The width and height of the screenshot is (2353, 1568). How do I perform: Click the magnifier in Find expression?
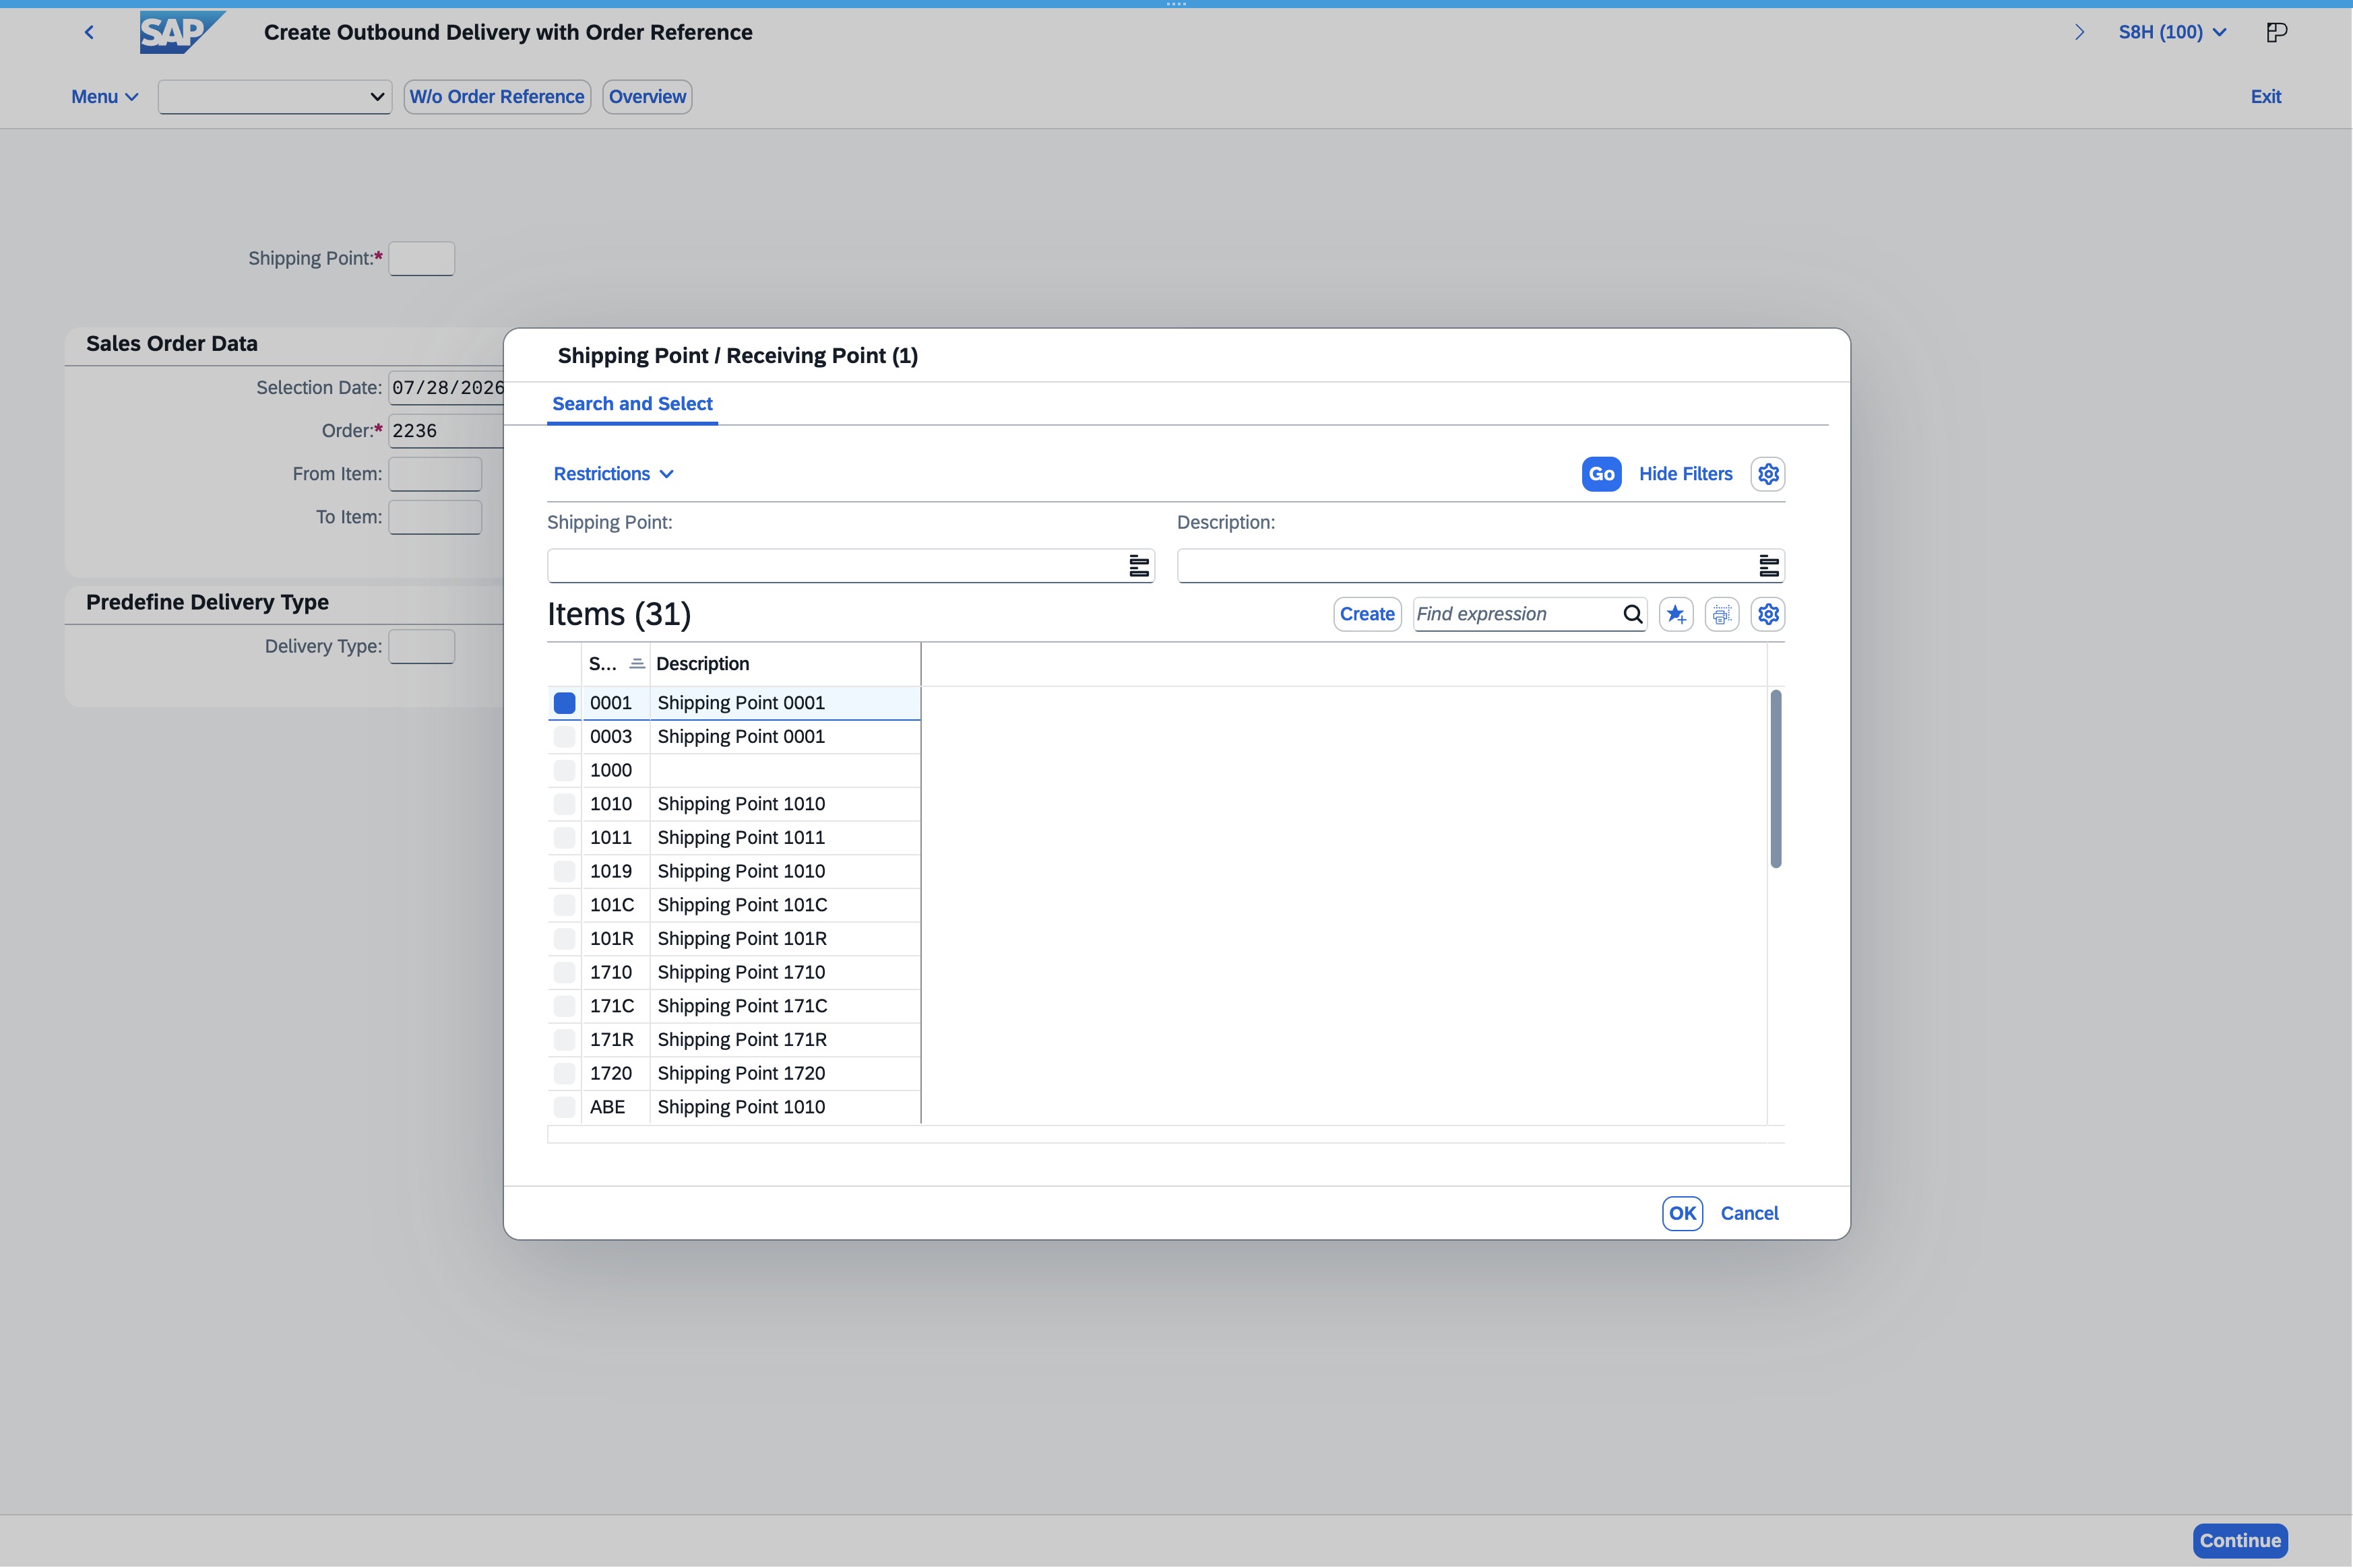tap(1632, 614)
